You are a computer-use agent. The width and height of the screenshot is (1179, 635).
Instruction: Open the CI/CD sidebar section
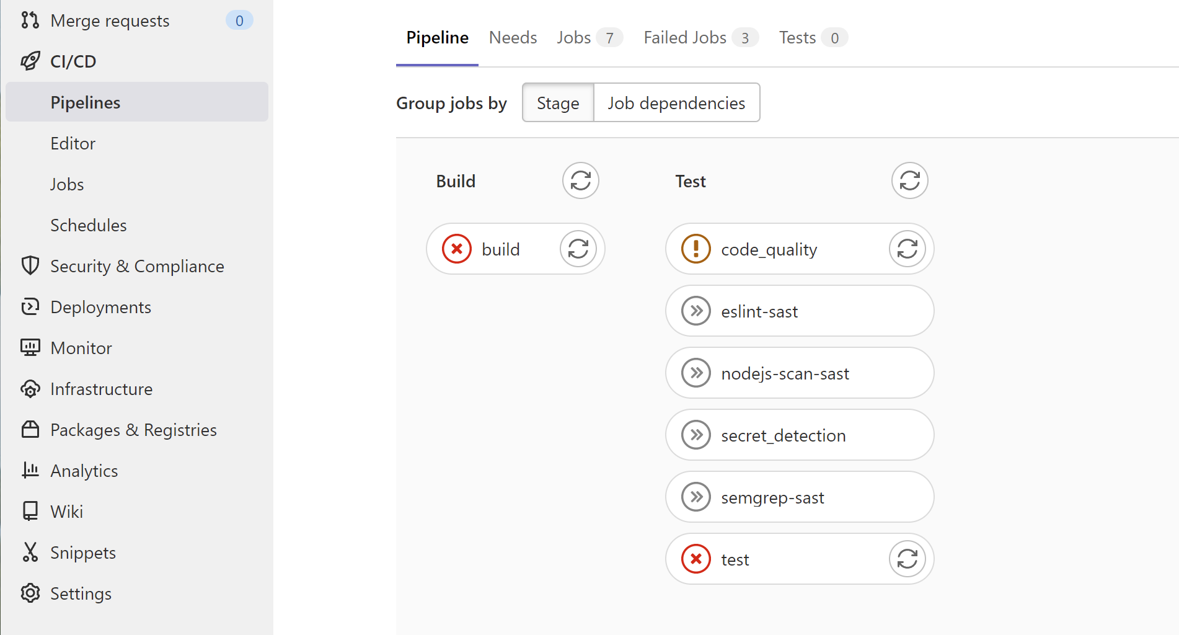point(73,61)
